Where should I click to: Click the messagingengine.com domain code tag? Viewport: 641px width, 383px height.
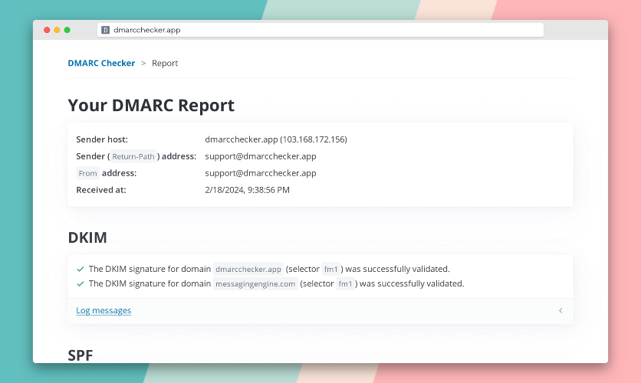[x=255, y=283]
